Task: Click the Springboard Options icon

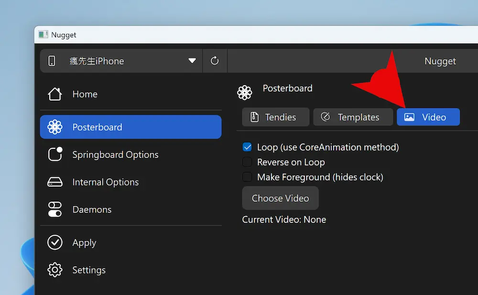Action: [55, 154]
